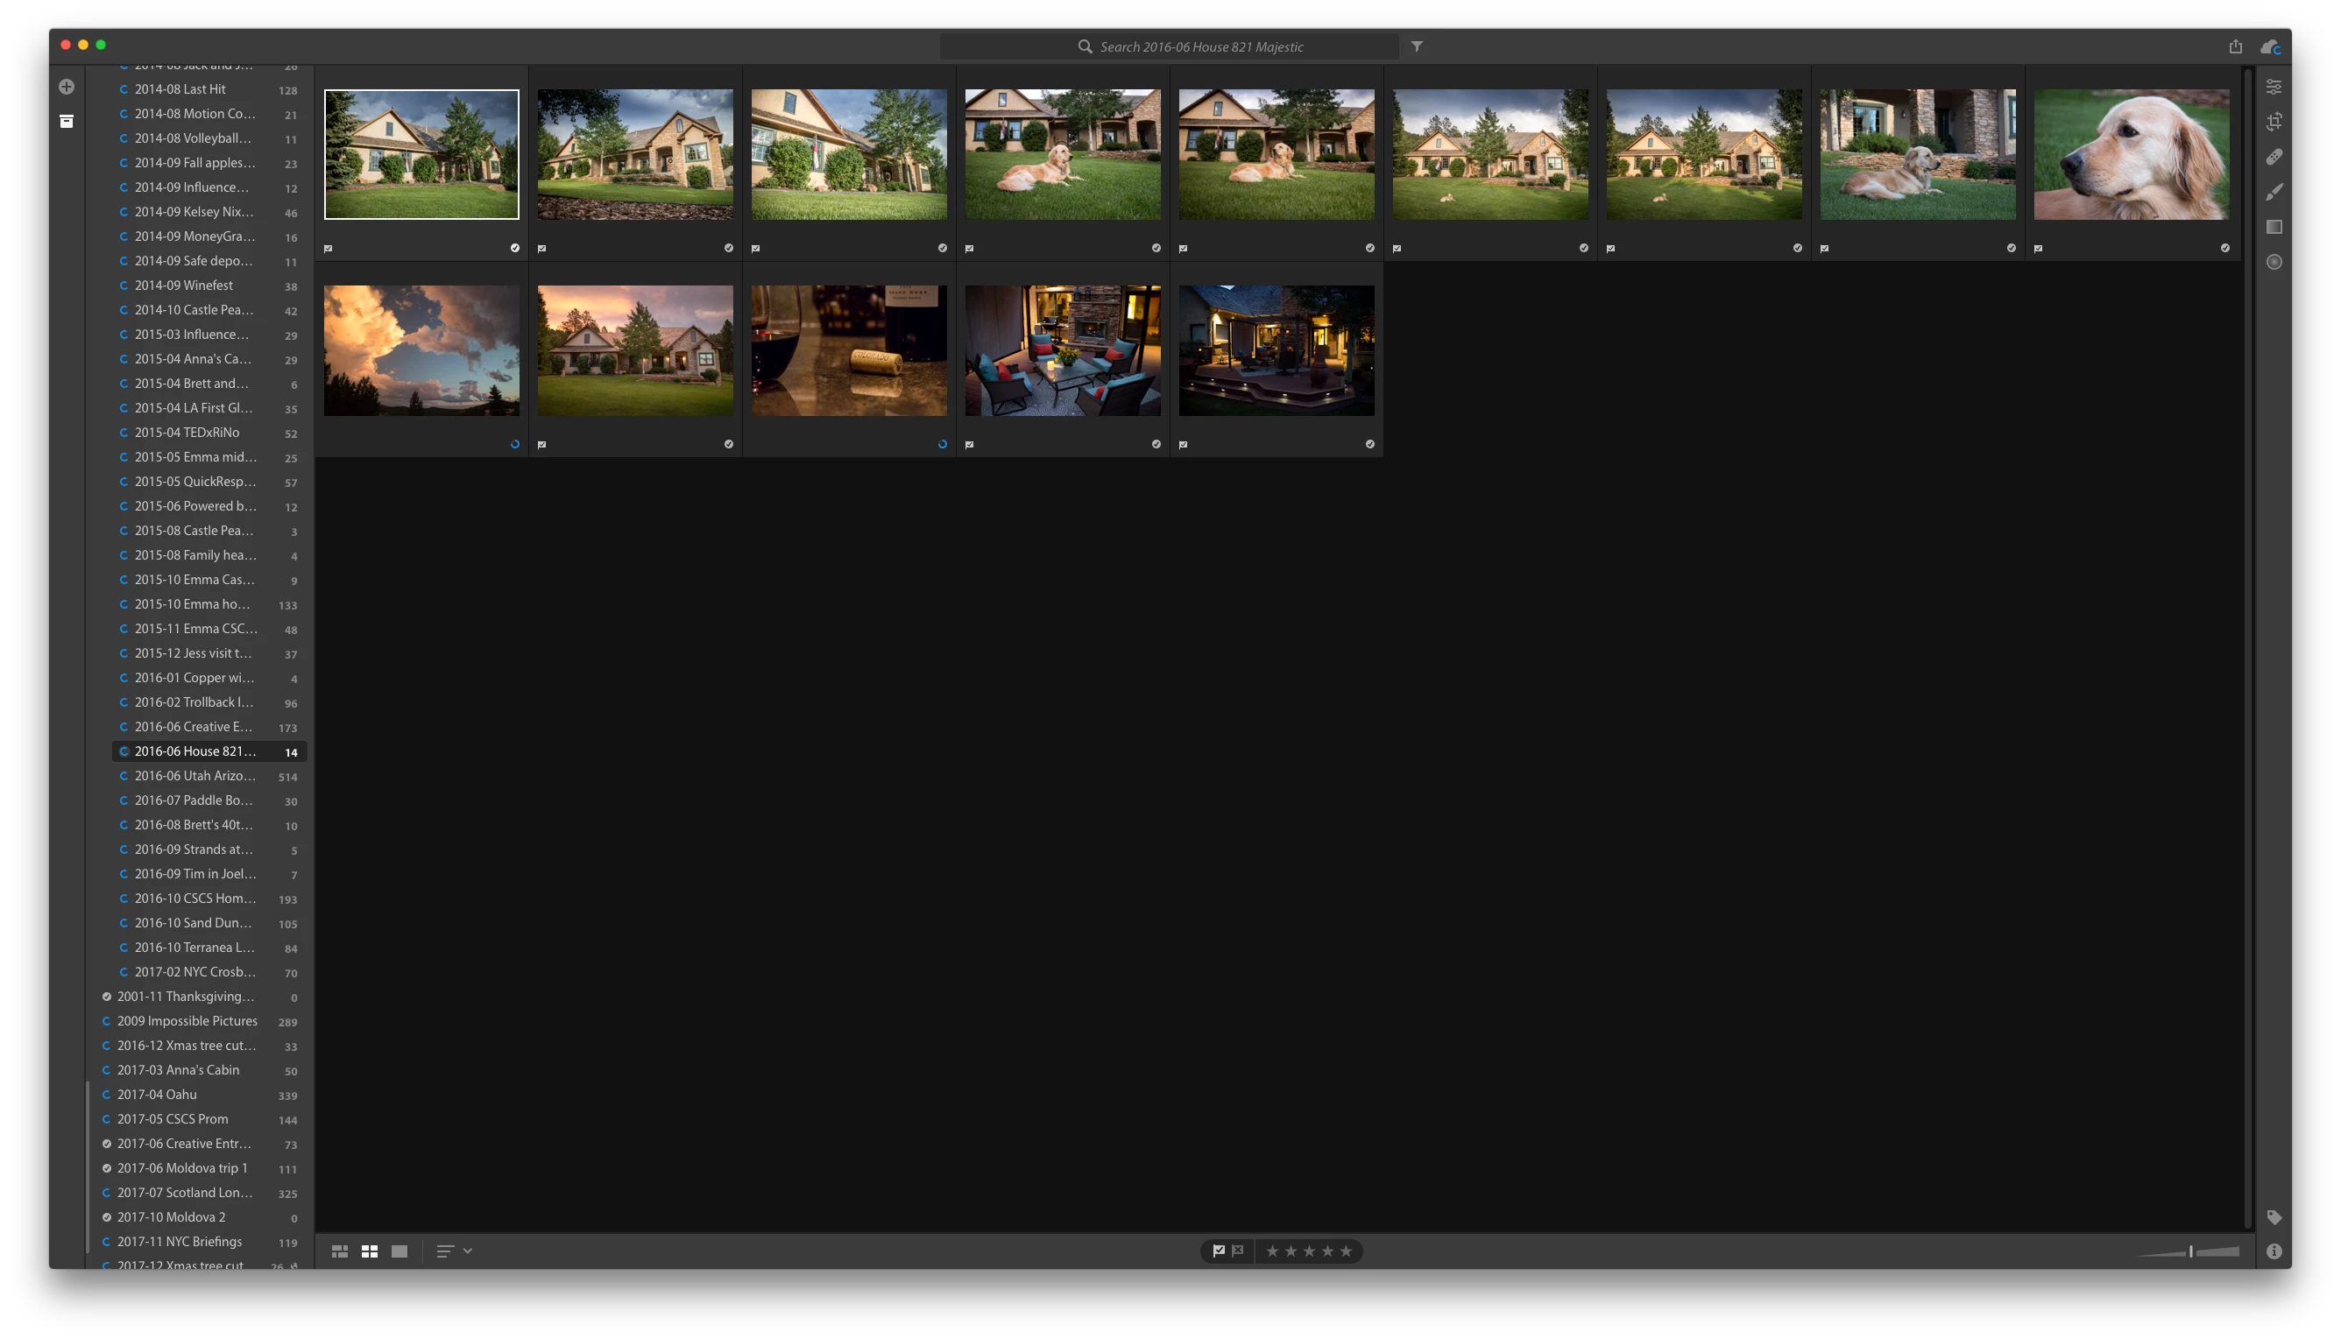Open the Add Photos plus icon
Image resolution: width=2341 pixels, height=1339 pixels.
click(67, 87)
